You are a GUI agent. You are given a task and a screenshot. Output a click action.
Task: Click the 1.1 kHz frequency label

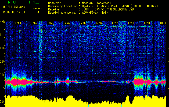[x=2, y=35]
